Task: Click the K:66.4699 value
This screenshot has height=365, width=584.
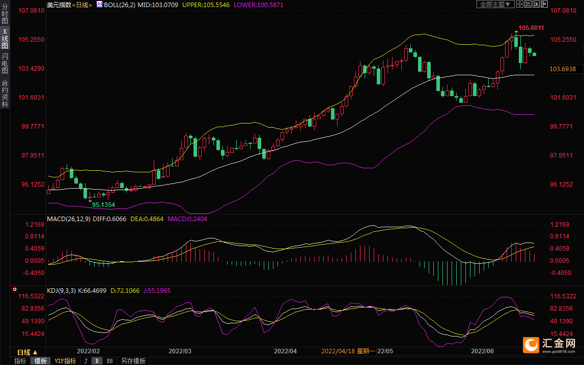Action: click(x=92, y=291)
